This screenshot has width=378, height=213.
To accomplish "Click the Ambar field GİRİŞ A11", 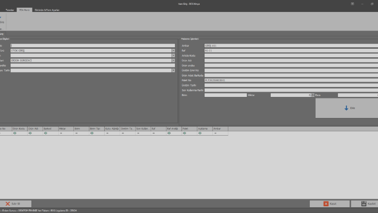I will [x=291, y=46].
